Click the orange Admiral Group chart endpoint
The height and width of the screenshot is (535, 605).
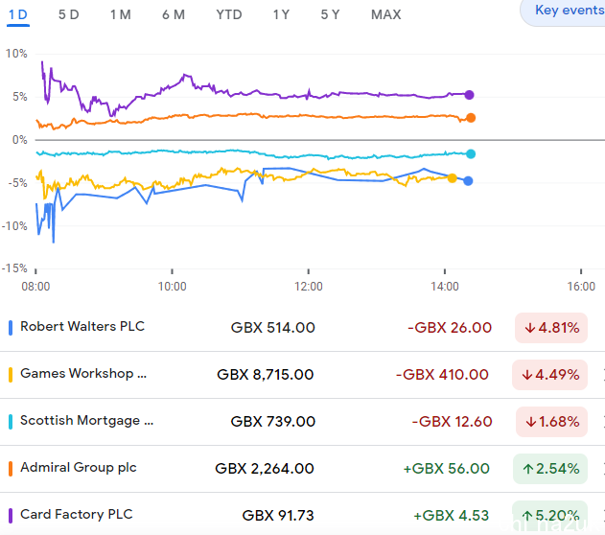click(x=471, y=118)
